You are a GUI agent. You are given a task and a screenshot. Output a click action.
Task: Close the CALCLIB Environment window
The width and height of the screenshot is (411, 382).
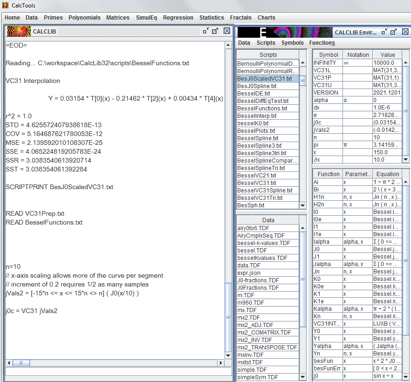point(405,32)
